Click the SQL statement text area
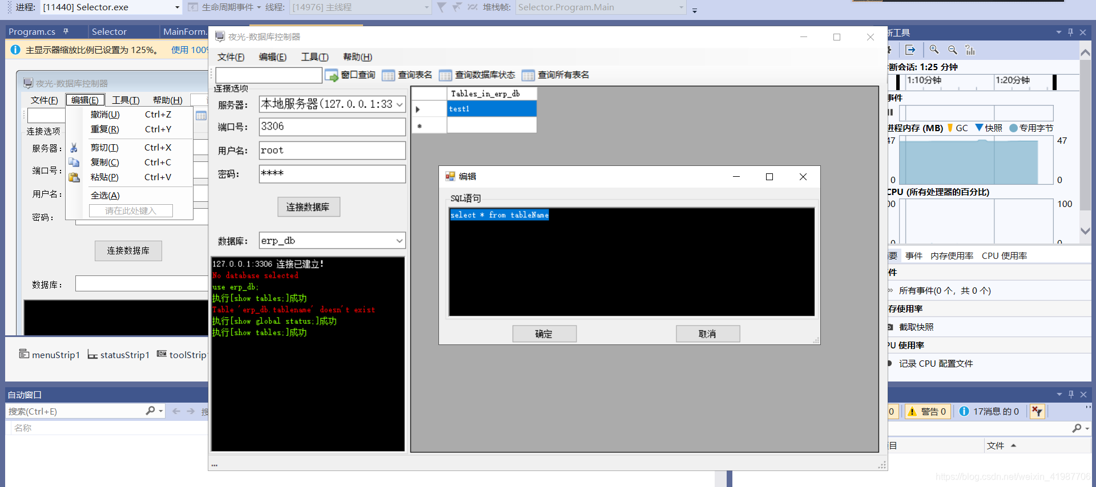Screen dimensions: 1096x487 [x=632, y=262]
